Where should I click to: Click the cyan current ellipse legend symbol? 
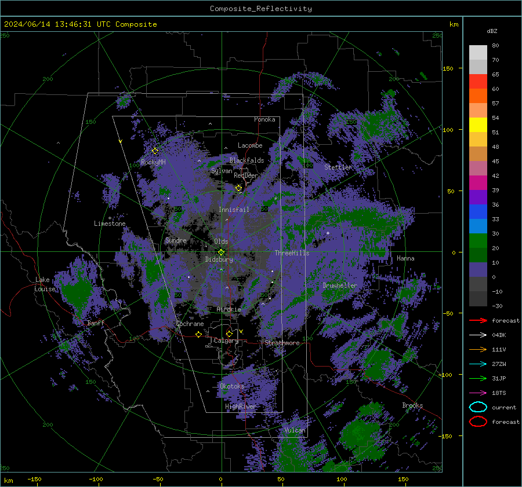pos(478,407)
